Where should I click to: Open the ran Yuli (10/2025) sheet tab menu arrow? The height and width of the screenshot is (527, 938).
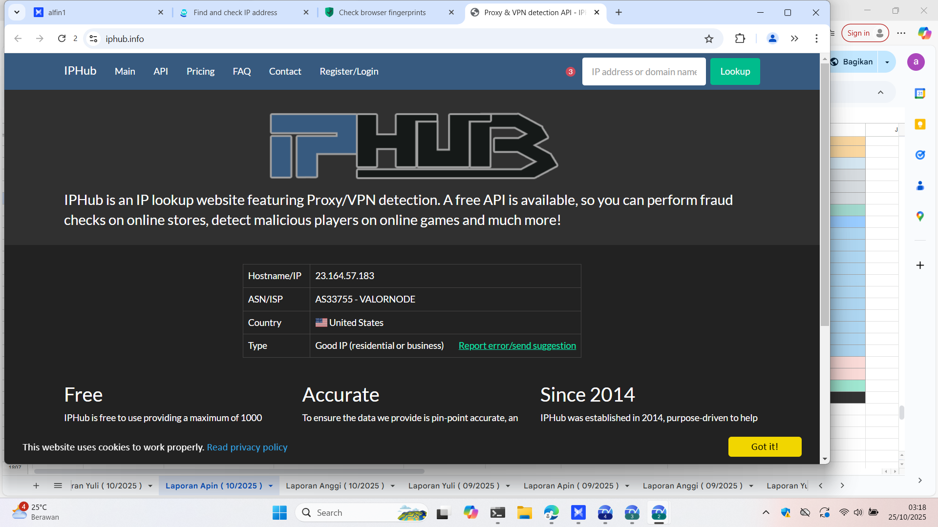pyautogui.click(x=150, y=486)
